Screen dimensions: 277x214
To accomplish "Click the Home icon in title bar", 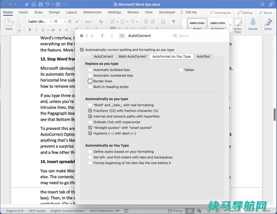I will click(x=34, y=4).
